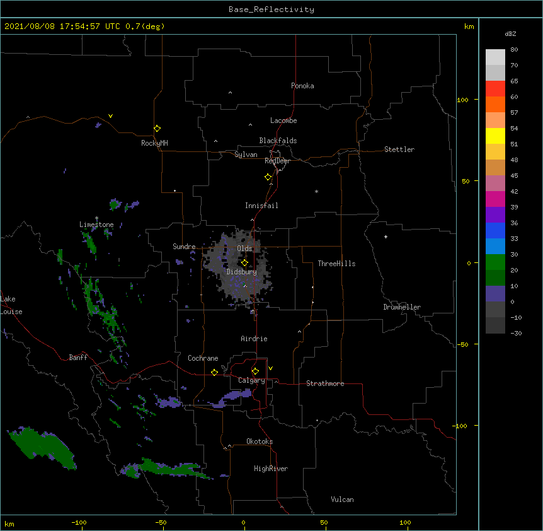The height and width of the screenshot is (531, 543).
Task: Select the blue 36–33 dBZ legend swatch
Action: (x=495, y=230)
